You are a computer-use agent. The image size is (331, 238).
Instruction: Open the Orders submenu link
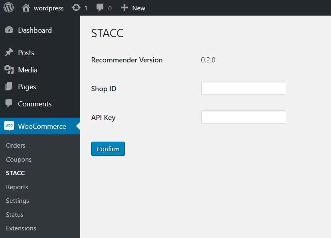coord(16,145)
